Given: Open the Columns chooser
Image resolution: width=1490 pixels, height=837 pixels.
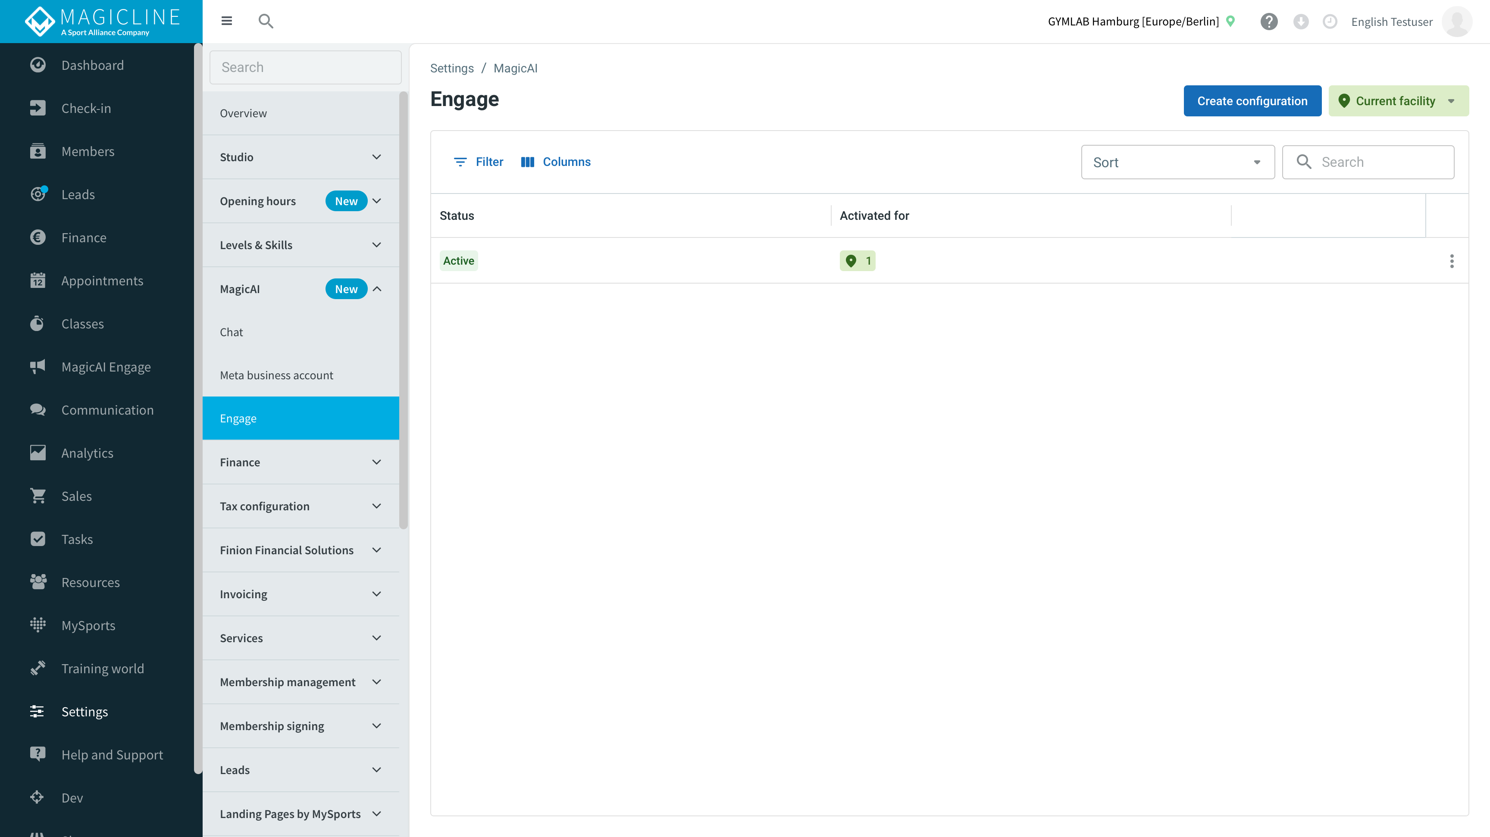Looking at the screenshot, I should coord(556,162).
